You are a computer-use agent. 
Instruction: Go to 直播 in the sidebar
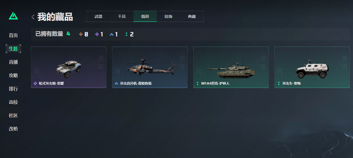[x=13, y=62]
